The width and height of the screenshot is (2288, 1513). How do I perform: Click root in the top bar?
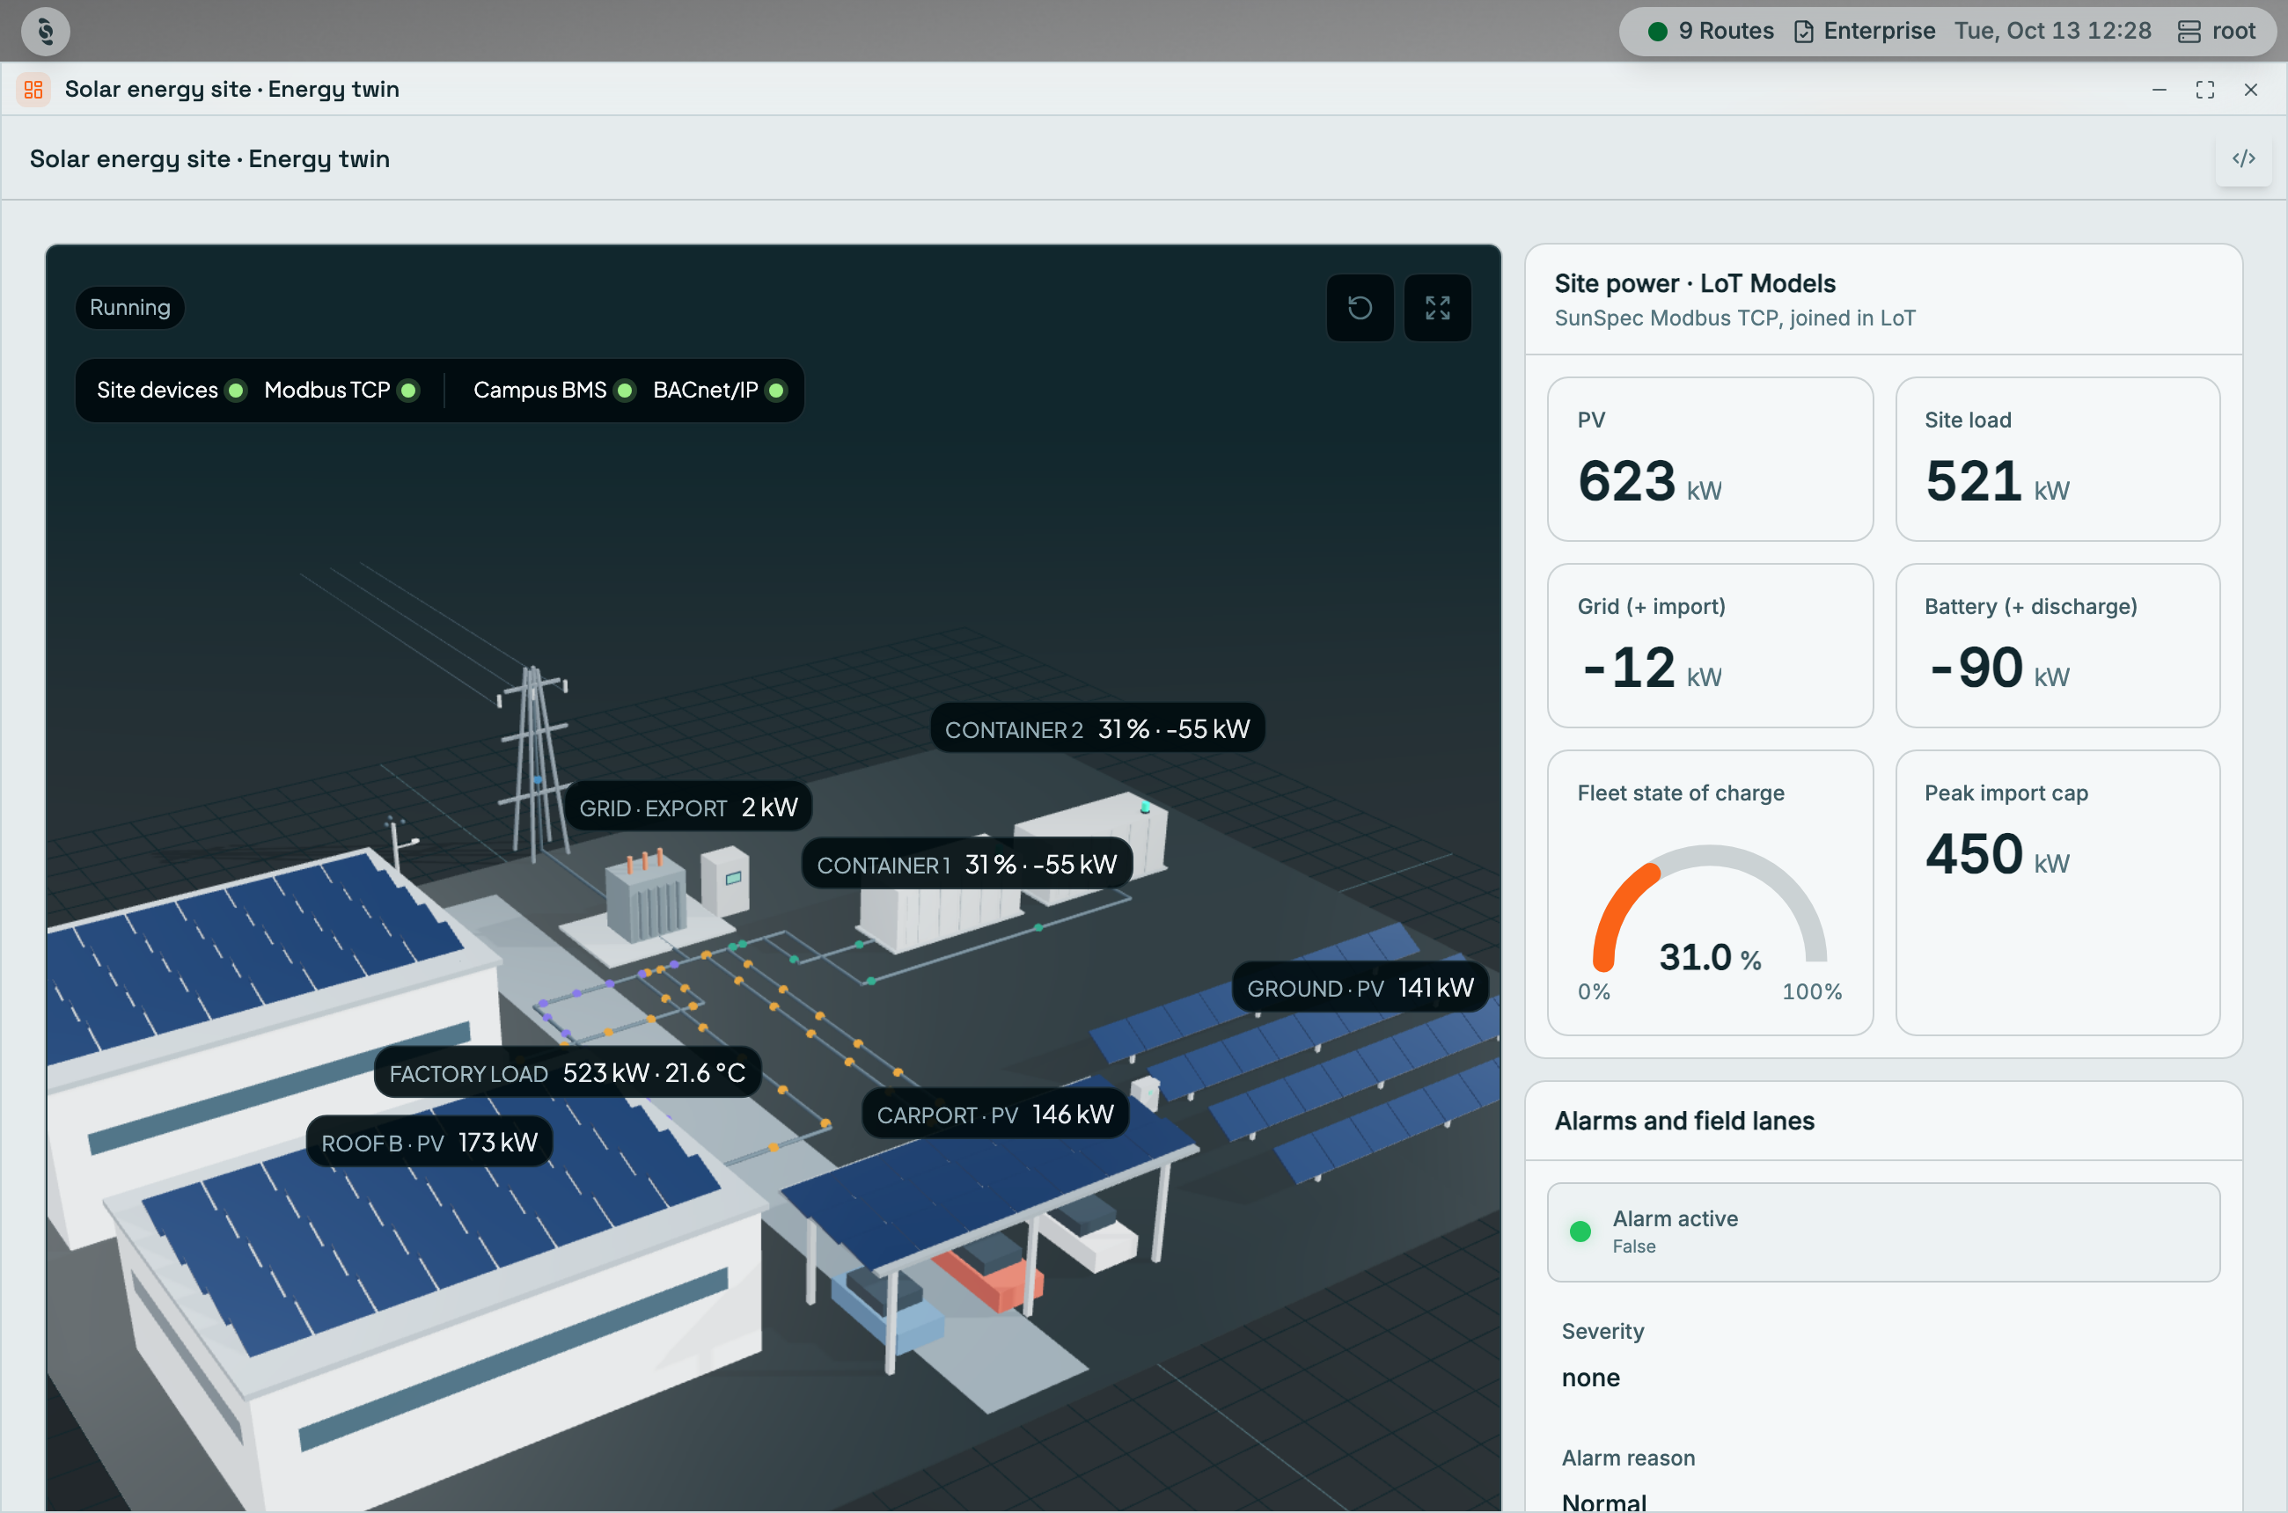point(2234,31)
